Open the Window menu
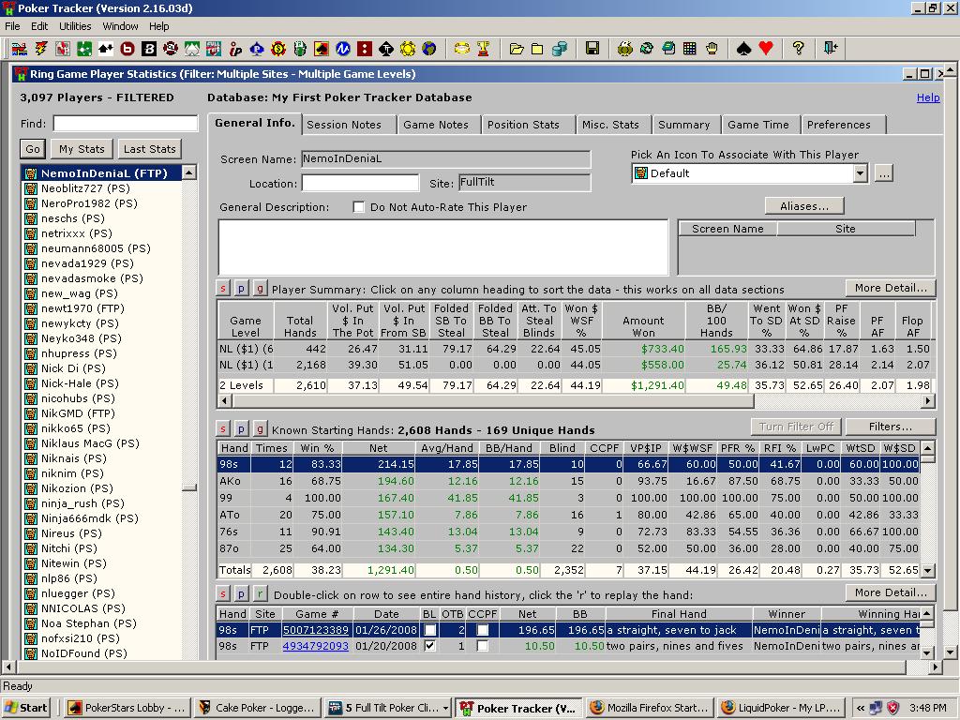Viewport: 960px width, 720px height. [x=120, y=26]
